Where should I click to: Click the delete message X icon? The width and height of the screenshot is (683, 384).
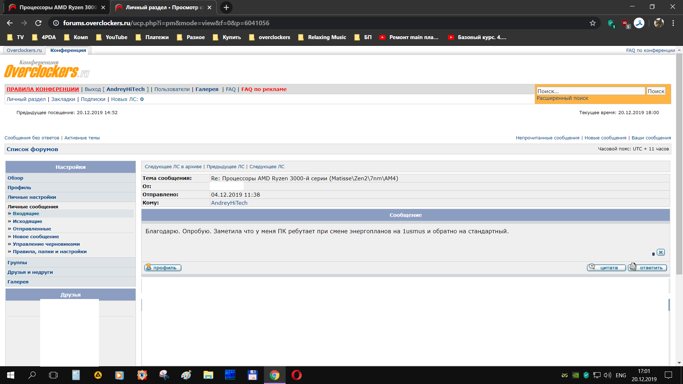(661, 252)
